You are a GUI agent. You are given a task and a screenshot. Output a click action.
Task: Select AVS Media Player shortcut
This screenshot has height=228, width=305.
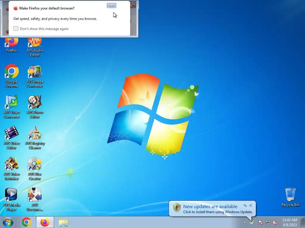click(x=11, y=199)
